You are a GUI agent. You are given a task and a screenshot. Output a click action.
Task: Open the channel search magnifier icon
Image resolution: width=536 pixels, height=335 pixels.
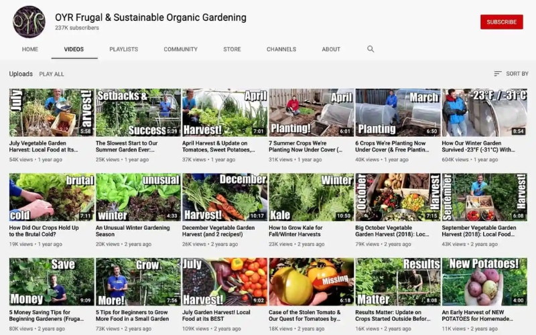pyautogui.click(x=371, y=49)
